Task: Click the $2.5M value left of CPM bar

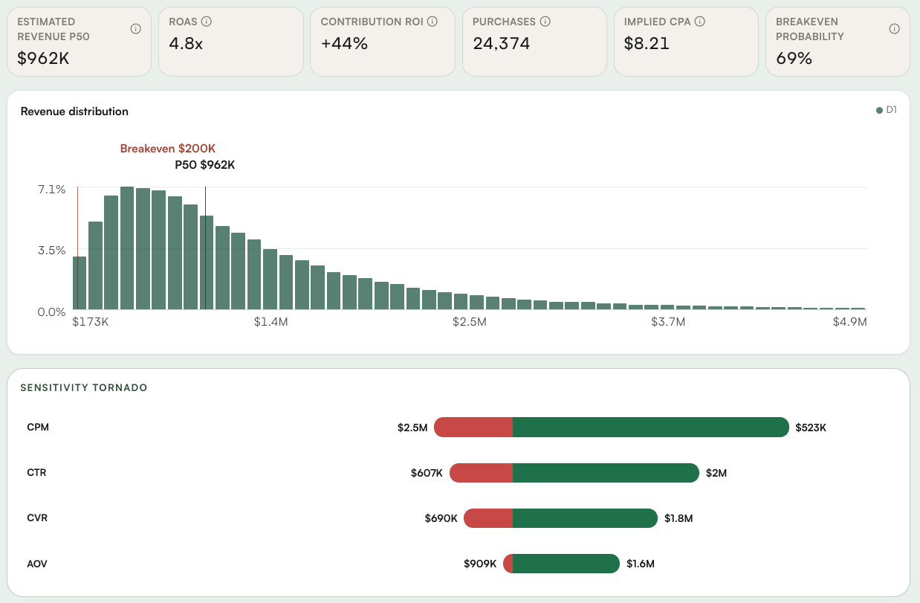Action: tap(412, 428)
